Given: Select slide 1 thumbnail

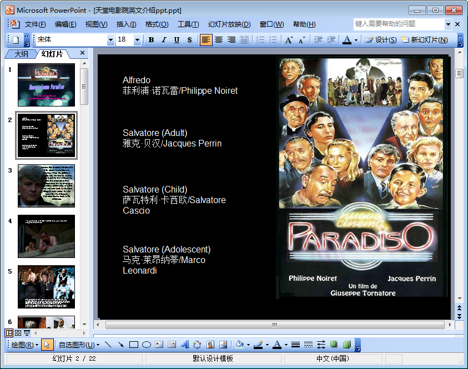Looking at the screenshot, I should 46,85.
